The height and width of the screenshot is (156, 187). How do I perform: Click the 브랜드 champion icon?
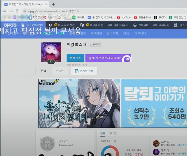click(x=156, y=143)
